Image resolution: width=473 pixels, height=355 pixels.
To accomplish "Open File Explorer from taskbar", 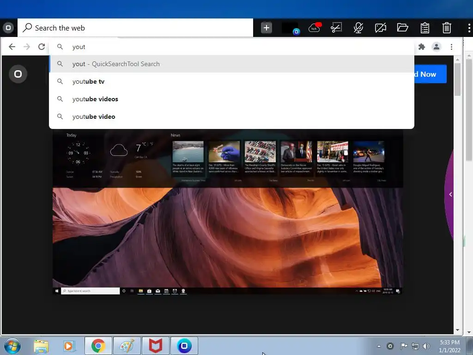I will [x=41, y=346].
